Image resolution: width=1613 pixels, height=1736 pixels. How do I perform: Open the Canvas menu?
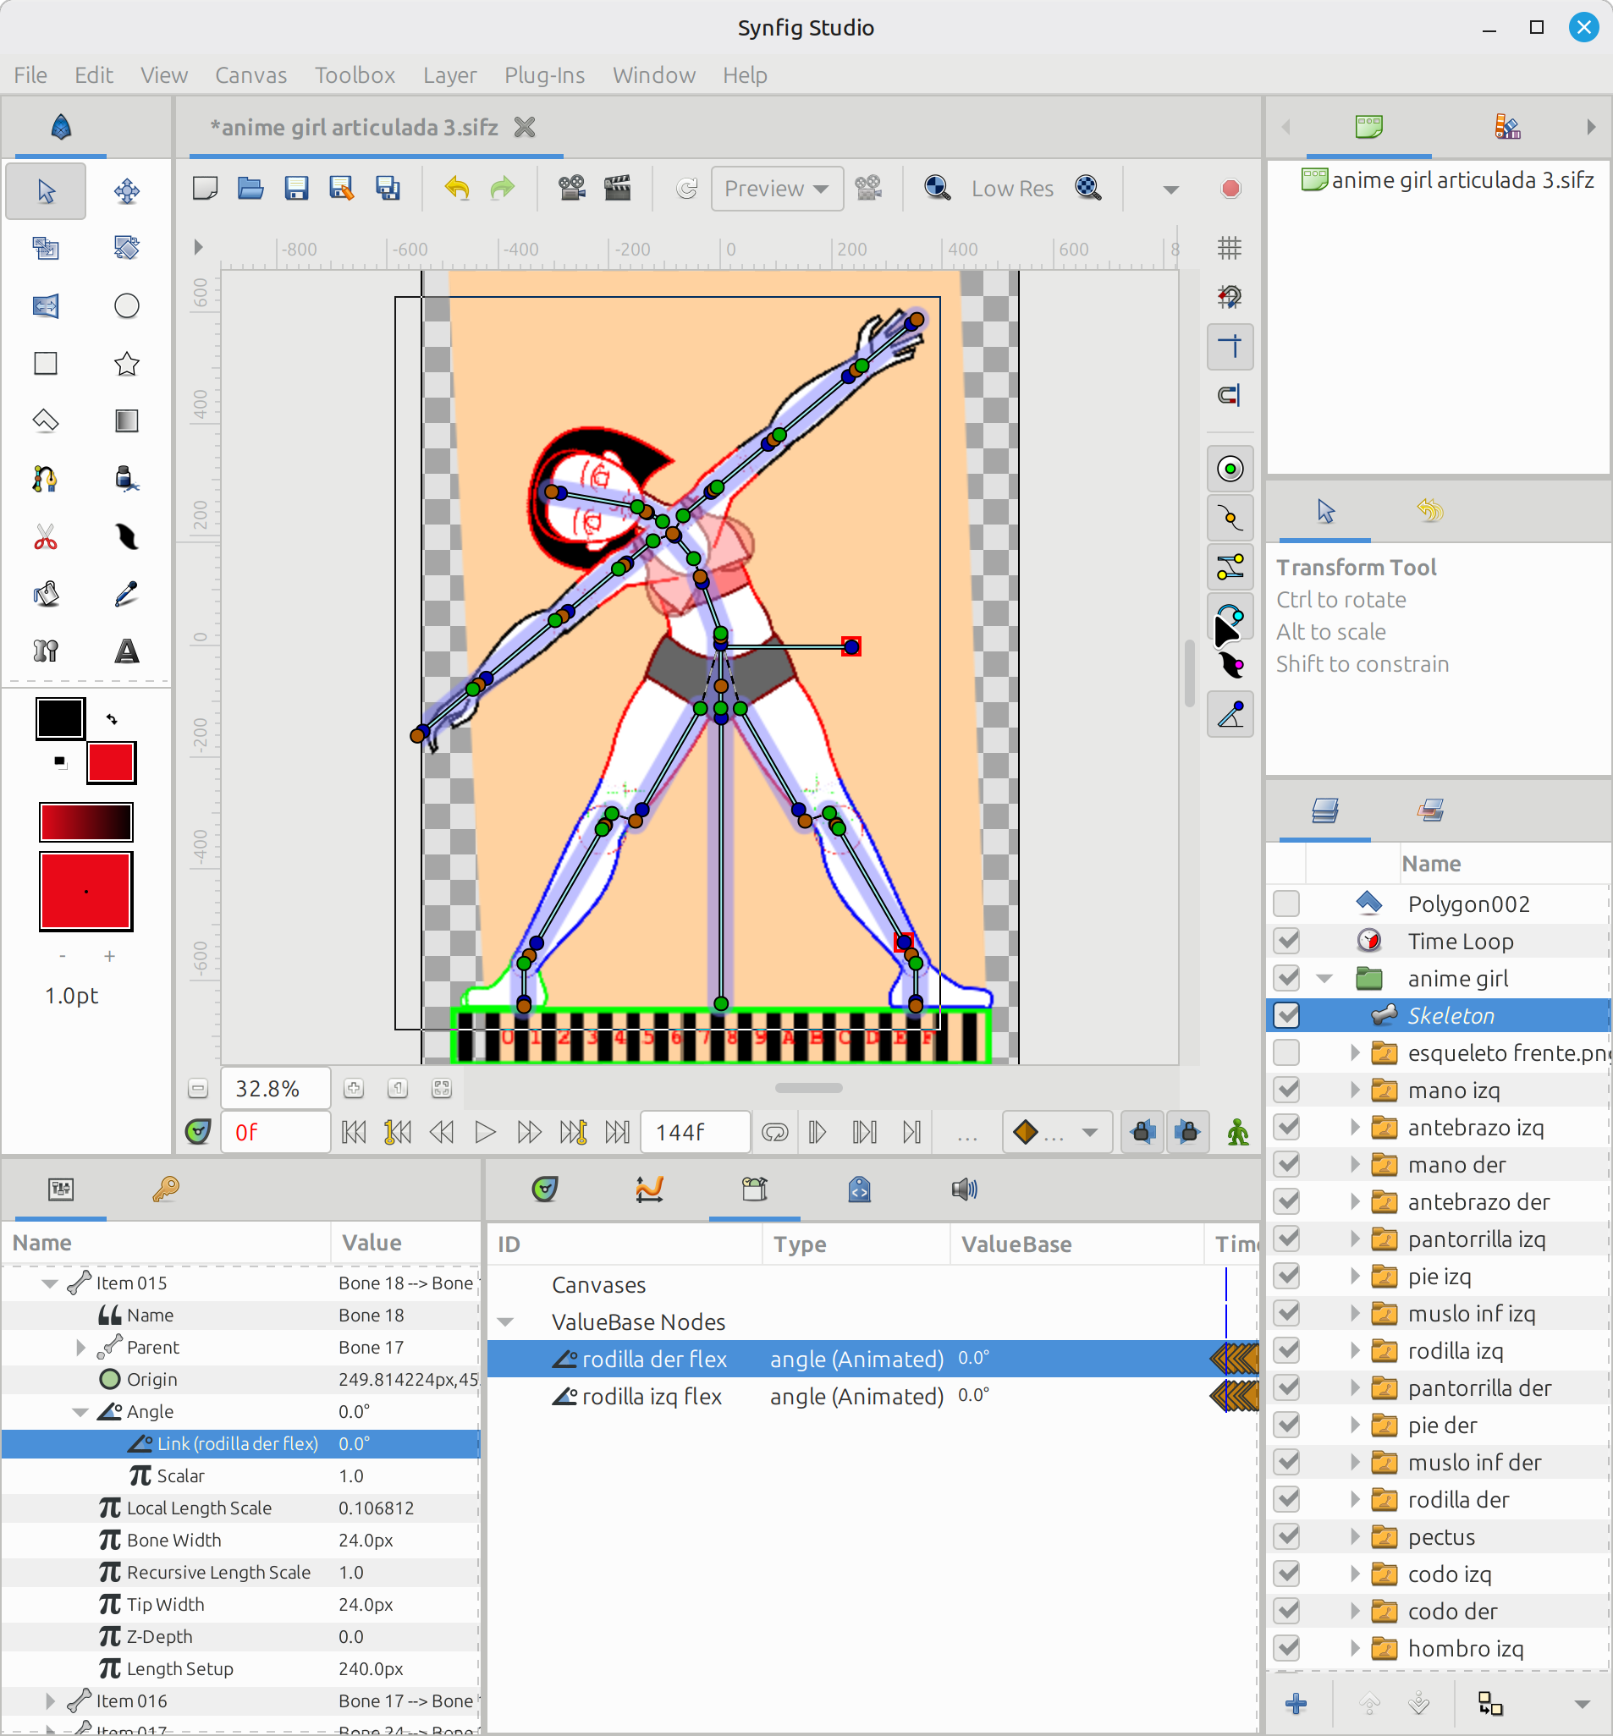(x=250, y=75)
